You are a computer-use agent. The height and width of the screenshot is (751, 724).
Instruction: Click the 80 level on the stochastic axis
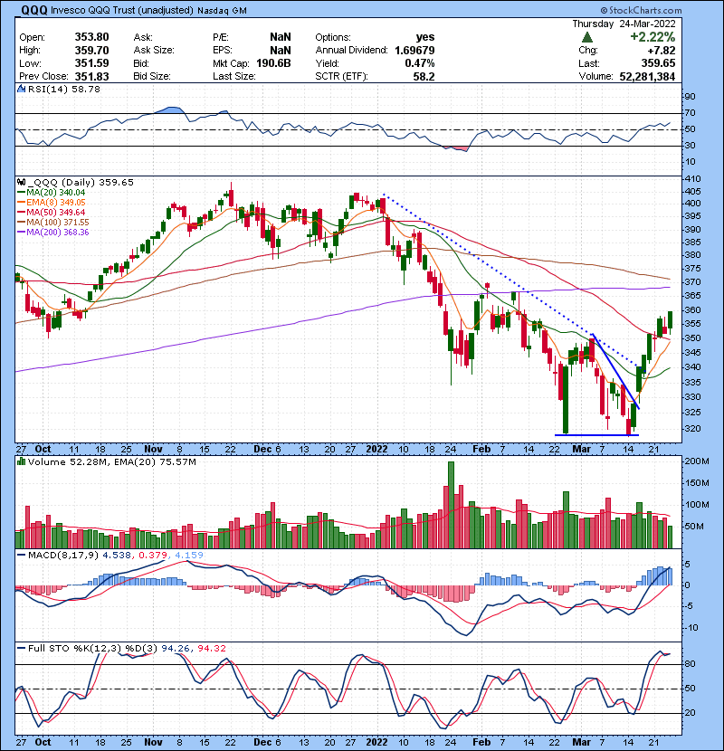pyautogui.click(x=690, y=664)
